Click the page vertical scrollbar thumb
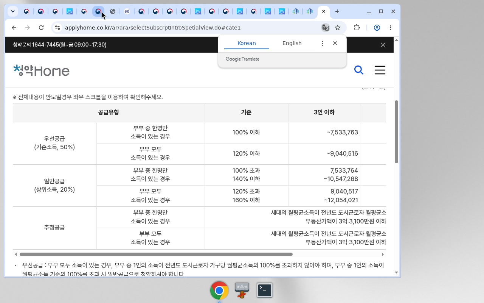This screenshot has height=303, width=484. click(x=396, y=132)
